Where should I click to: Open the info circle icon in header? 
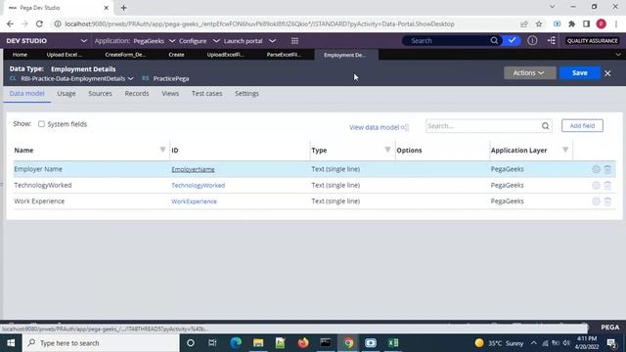(532, 41)
